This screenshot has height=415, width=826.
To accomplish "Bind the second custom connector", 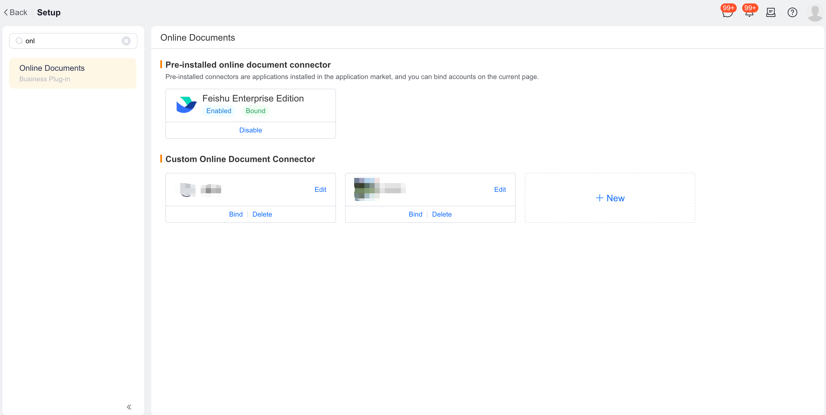I will pyautogui.click(x=415, y=214).
